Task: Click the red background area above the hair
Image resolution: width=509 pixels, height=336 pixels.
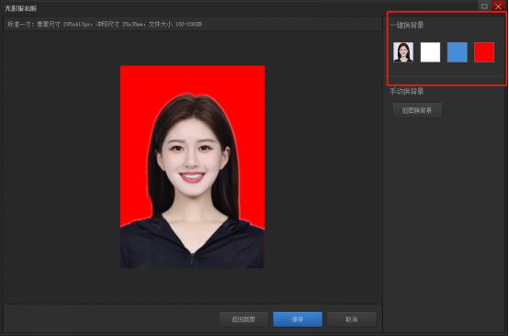Action: pos(192,79)
